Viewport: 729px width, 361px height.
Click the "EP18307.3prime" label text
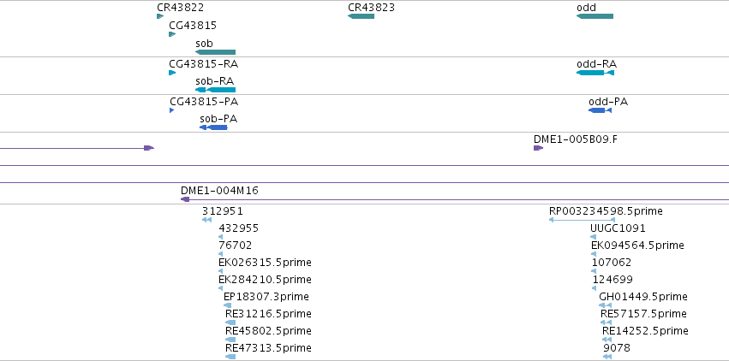pos(266,297)
